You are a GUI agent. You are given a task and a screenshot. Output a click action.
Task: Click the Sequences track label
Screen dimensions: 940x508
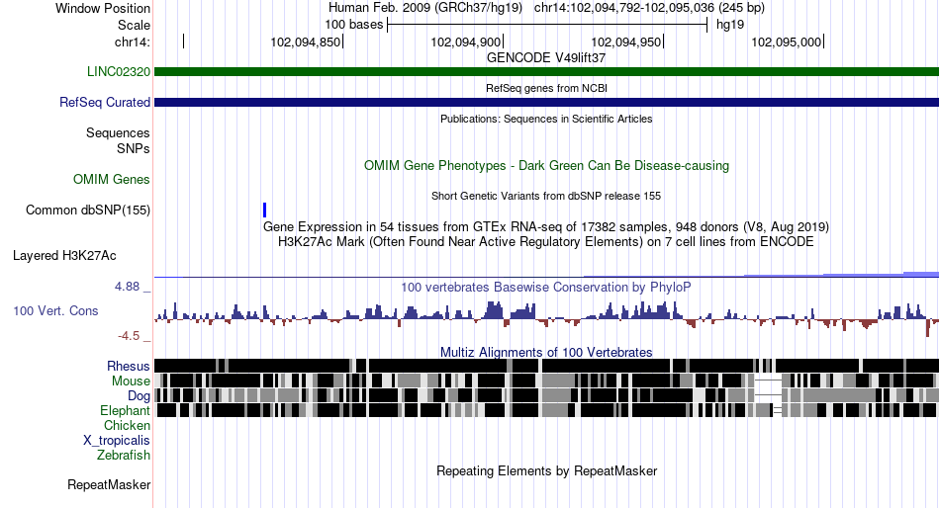tap(118, 133)
